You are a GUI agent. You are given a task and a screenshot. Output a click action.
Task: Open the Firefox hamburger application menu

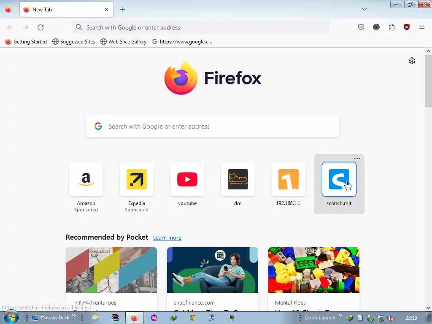pos(422,27)
